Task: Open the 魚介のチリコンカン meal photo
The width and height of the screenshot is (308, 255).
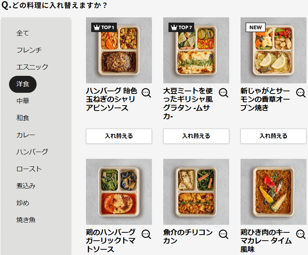Action: pos(196,192)
